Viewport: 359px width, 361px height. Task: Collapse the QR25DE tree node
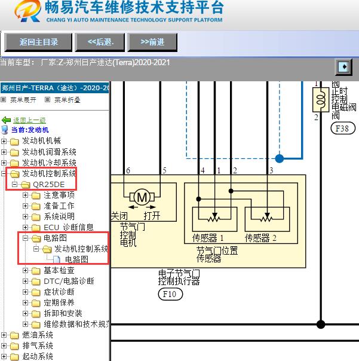coord(14,184)
